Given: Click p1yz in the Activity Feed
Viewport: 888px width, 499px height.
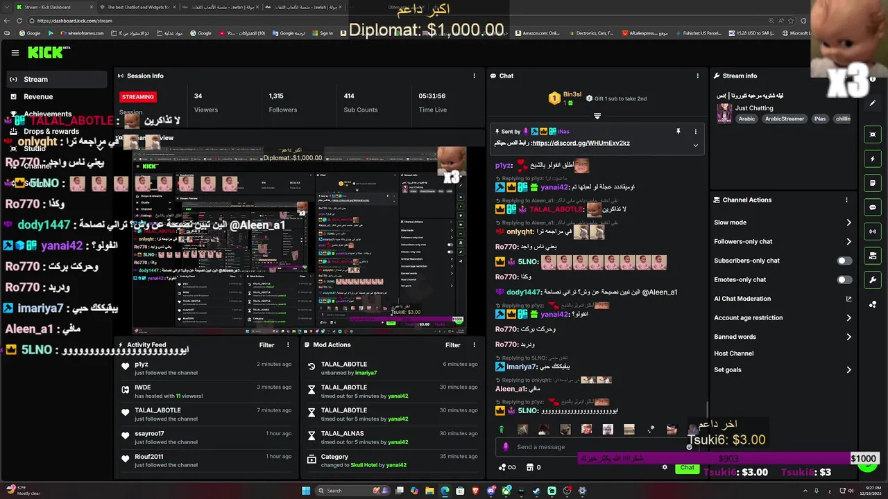Looking at the screenshot, I should coord(142,364).
